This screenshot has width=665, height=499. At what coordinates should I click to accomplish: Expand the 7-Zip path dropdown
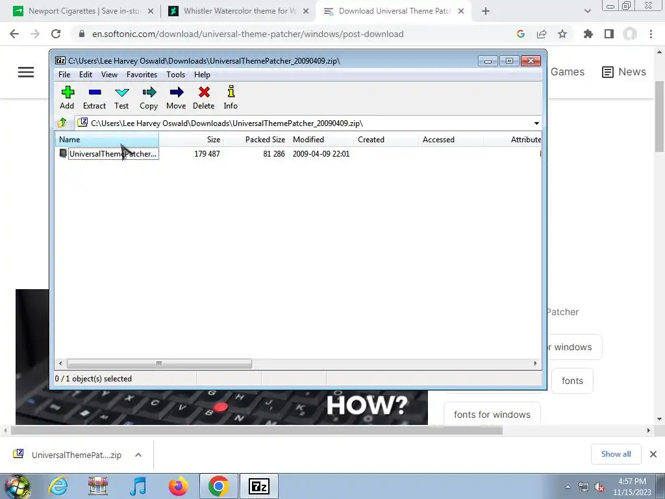coord(536,123)
